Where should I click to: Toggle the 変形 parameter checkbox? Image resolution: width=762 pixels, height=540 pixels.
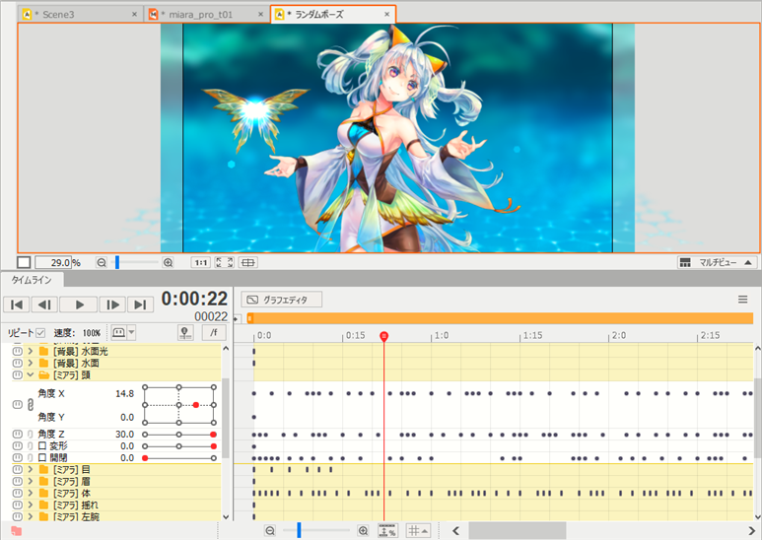(x=42, y=446)
